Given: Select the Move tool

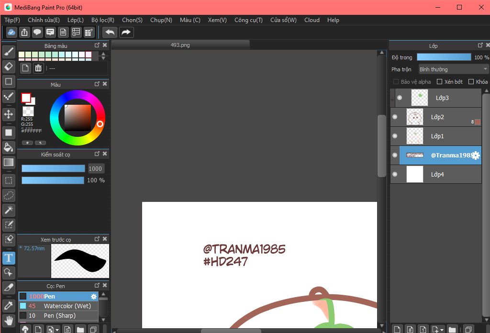Looking at the screenshot, I should point(9,114).
